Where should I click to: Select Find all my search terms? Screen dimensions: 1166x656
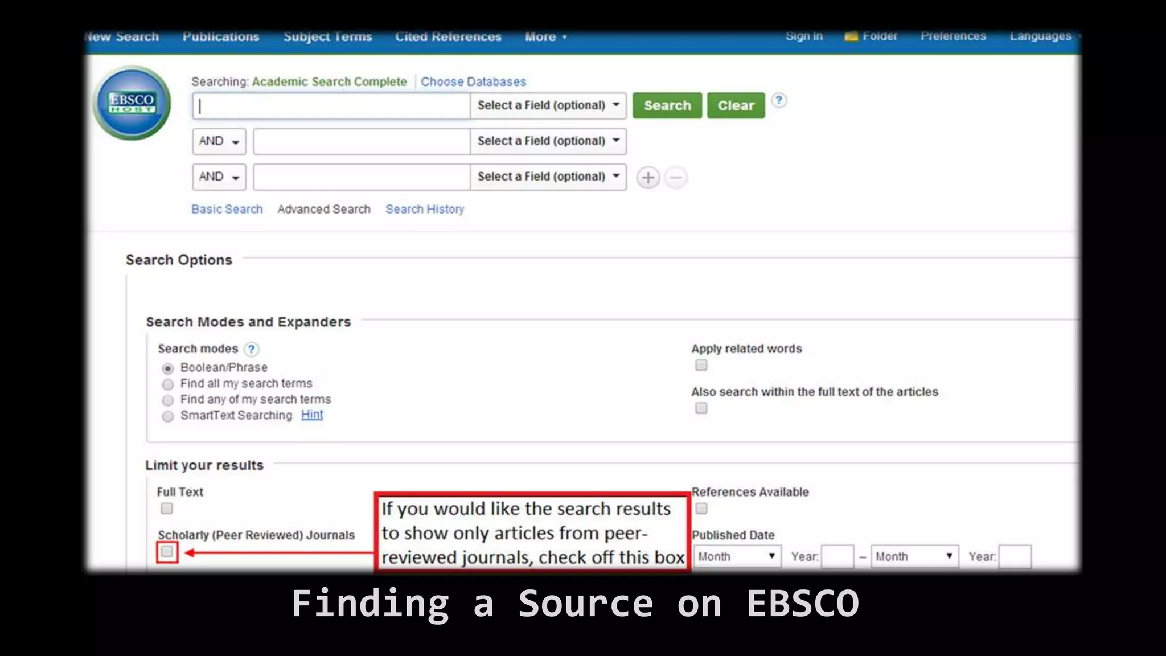click(x=167, y=384)
